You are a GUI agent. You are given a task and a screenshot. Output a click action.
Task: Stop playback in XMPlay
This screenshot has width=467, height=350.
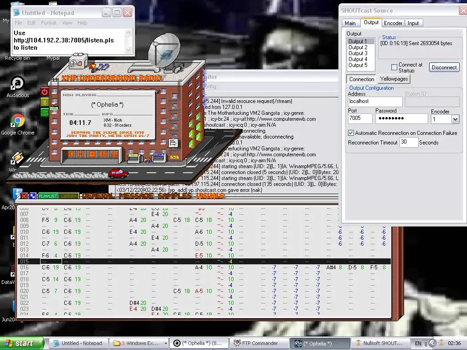coord(92,154)
